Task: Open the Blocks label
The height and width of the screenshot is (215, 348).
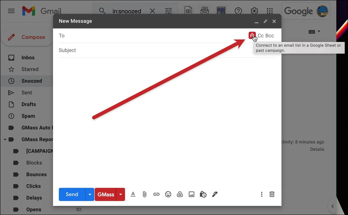Action: click(34, 163)
